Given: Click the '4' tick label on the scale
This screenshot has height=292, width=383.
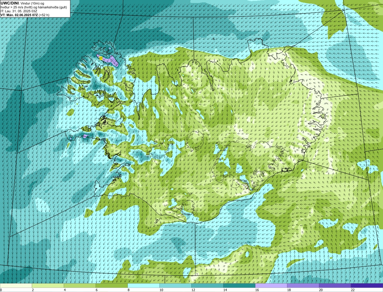Looking at the screenshot, I should point(65,290).
